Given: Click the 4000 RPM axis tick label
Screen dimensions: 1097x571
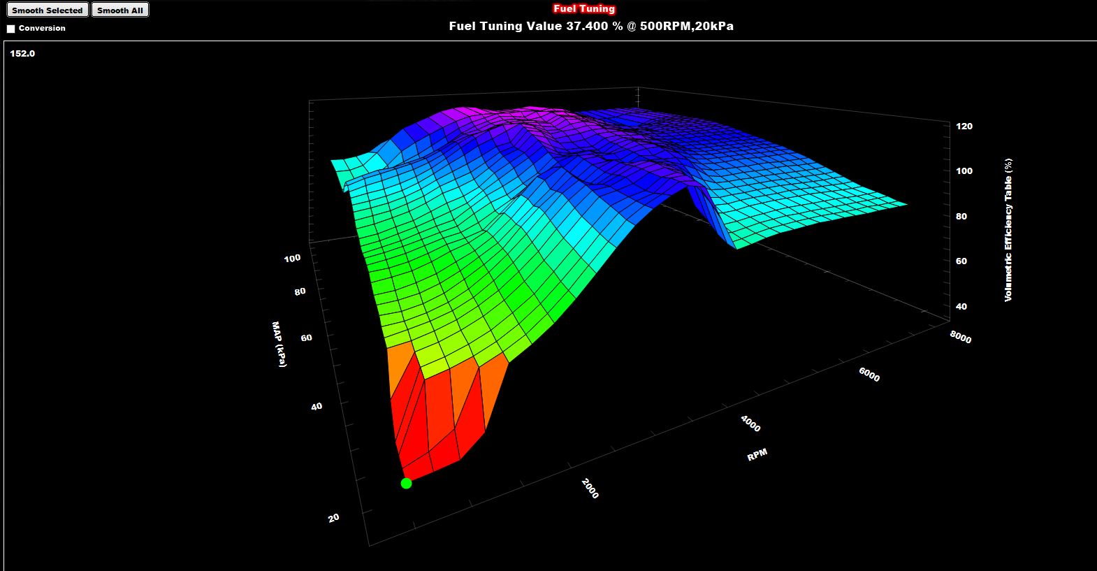Looking at the screenshot, I should point(751,423).
